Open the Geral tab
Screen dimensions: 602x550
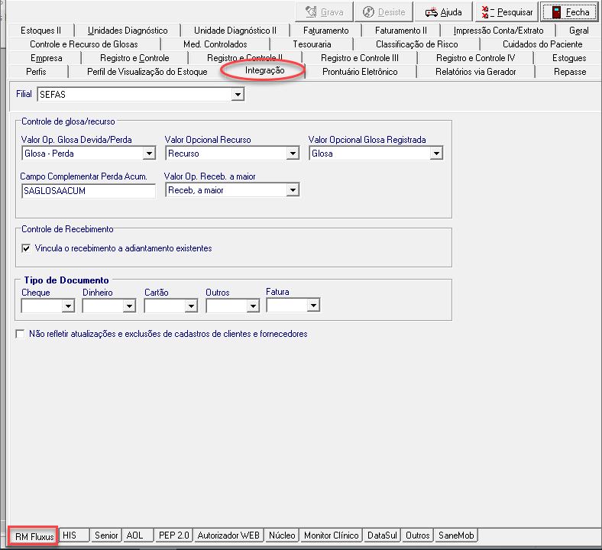click(x=578, y=31)
